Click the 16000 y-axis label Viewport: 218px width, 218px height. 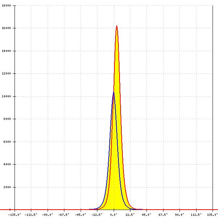point(6,28)
